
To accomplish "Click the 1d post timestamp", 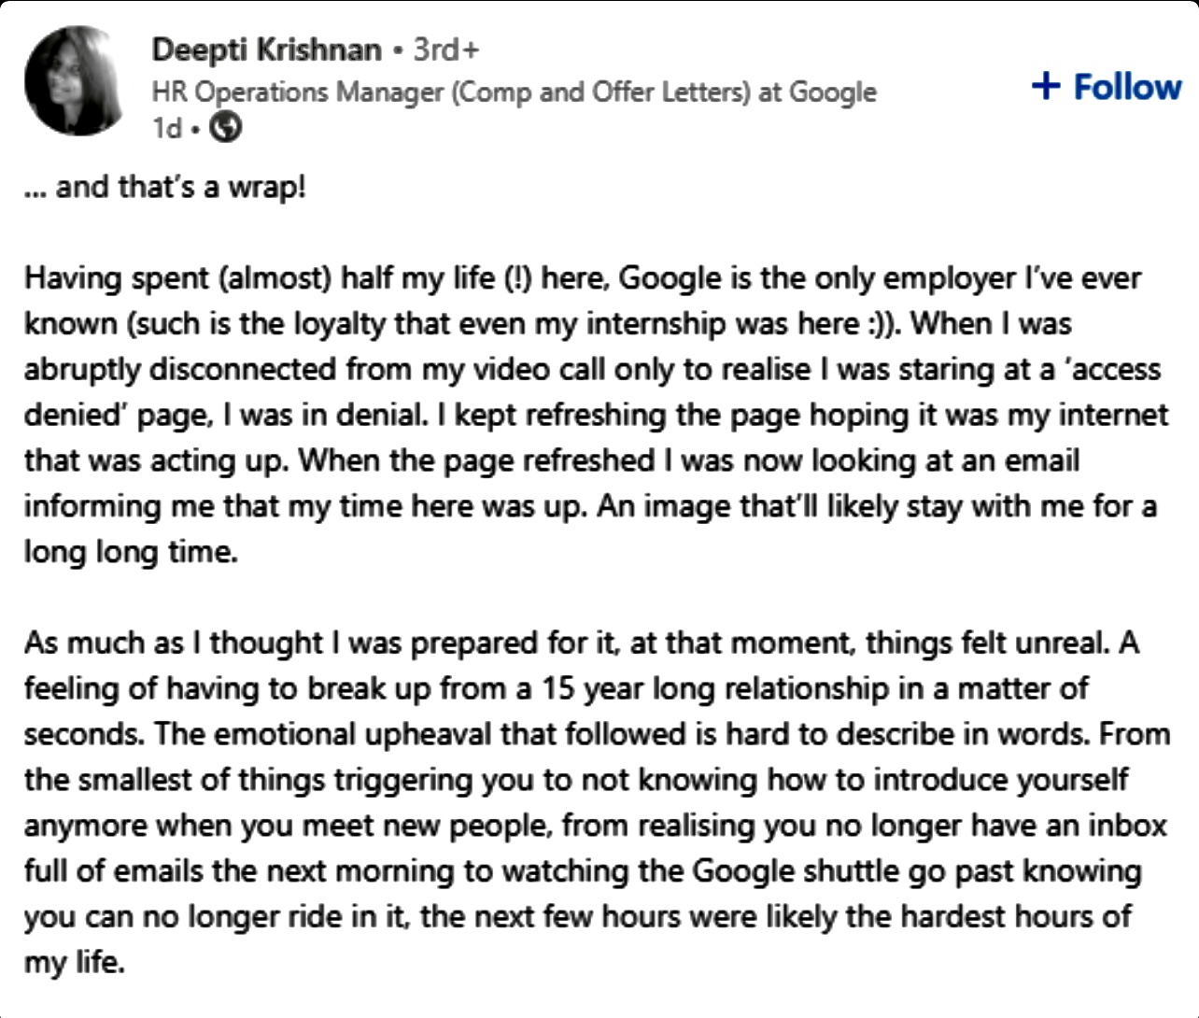I will [167, 127].
